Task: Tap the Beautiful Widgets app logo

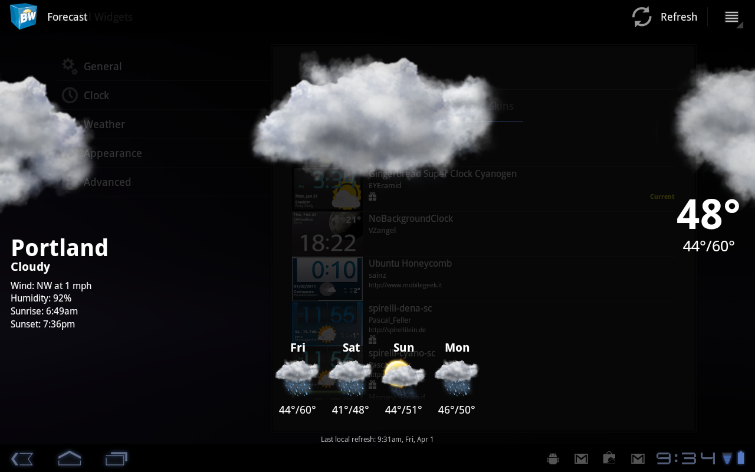Action: pyautogui.click(x=24, y=17)
